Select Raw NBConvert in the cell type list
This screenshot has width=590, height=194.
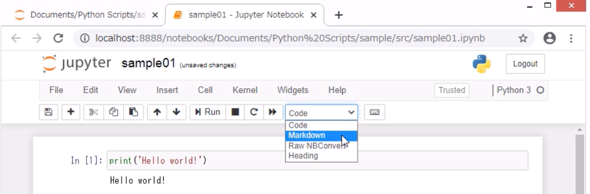(322, 145)
